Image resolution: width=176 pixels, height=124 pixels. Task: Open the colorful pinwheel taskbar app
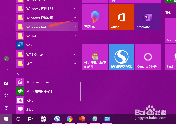tap(70, 119)
